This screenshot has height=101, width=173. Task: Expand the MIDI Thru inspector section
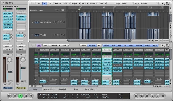click(x=3, y=3)
